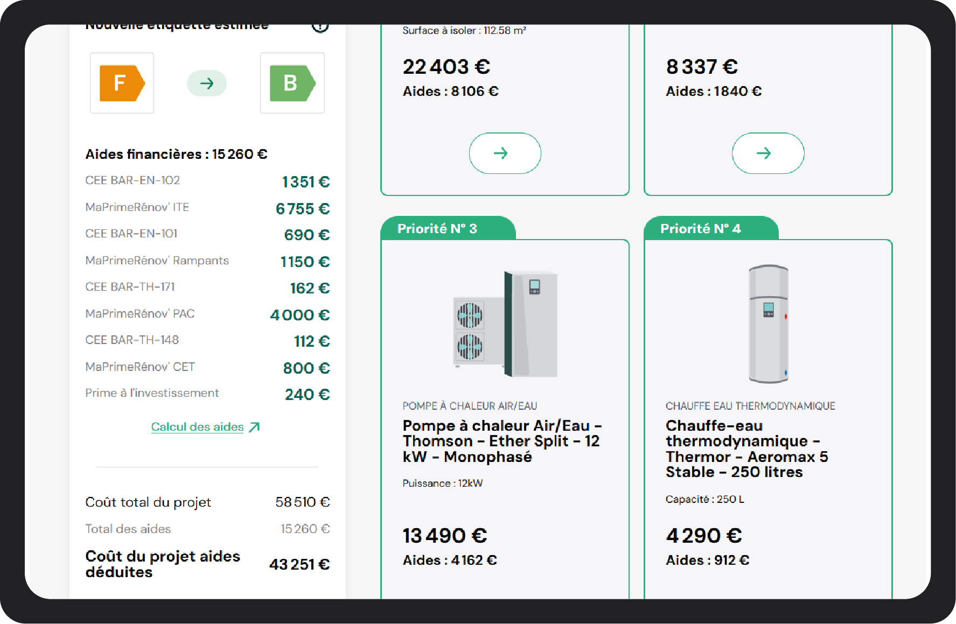This screenshot has width=956, height=624.
Task: Open the Calcul des aides link
Action: click(197, 426)
